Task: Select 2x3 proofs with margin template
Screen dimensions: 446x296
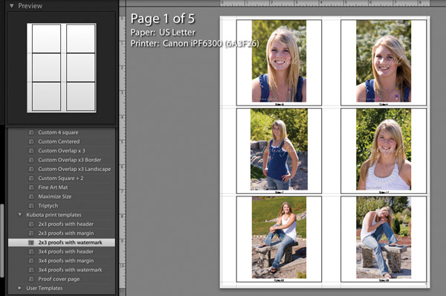Action: pos(66,233)
